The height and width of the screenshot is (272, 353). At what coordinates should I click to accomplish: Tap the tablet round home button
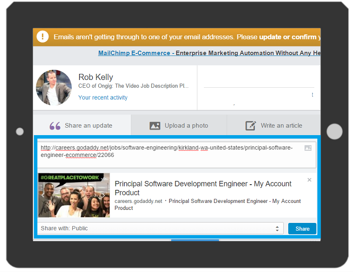(334, 131)
